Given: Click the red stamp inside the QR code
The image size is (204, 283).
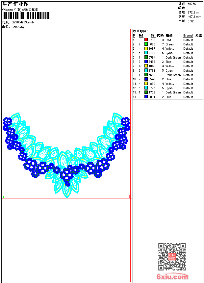Looking at the screenshot, I should pyautogui.click(x=172, y=257).
